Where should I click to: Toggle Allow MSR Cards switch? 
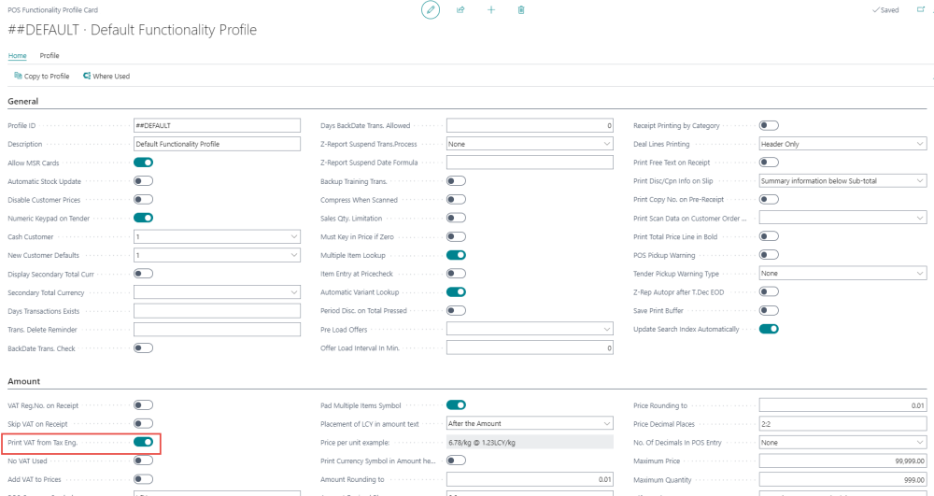pos(143,163)
